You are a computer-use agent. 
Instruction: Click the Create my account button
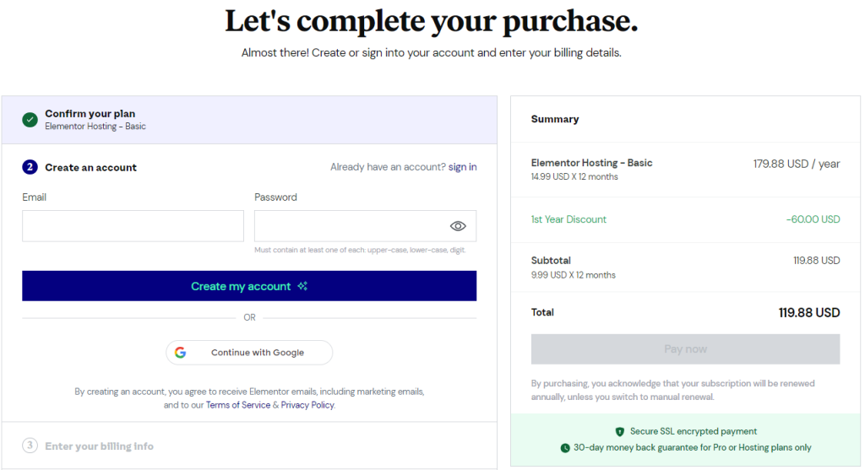pos(249,286)
